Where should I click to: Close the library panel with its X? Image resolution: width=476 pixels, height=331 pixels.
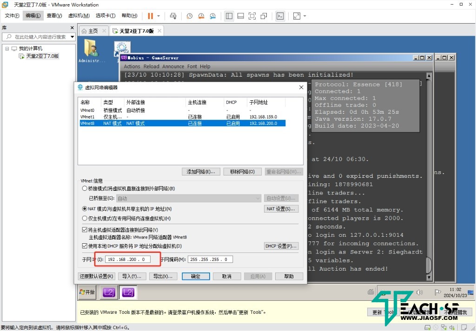coord(72,27)
